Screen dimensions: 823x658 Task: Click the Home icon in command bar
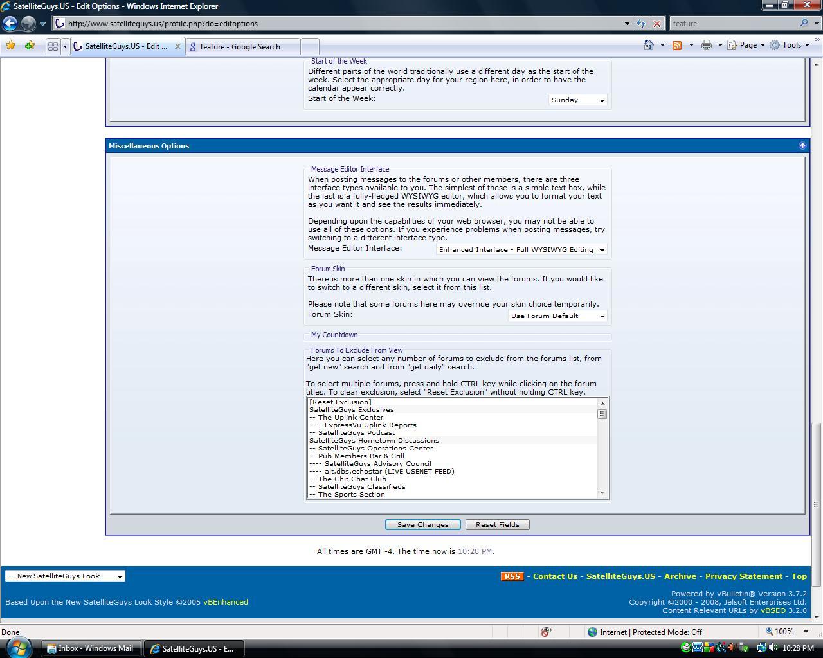point(649,45)
